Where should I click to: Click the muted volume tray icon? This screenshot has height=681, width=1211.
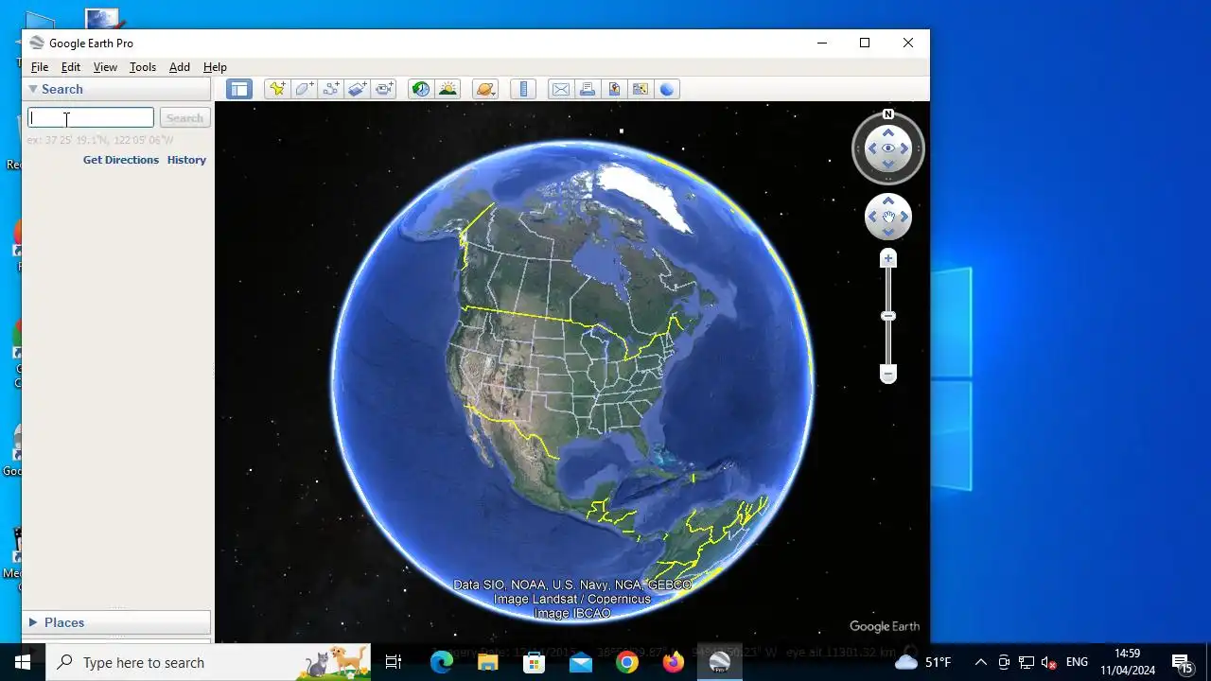(x=1049, y=662)
